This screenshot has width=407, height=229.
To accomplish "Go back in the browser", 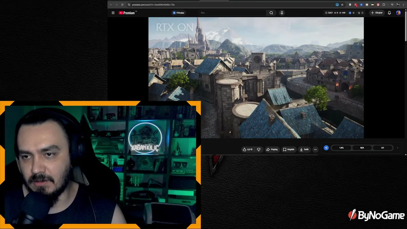I will click(111, 4).
